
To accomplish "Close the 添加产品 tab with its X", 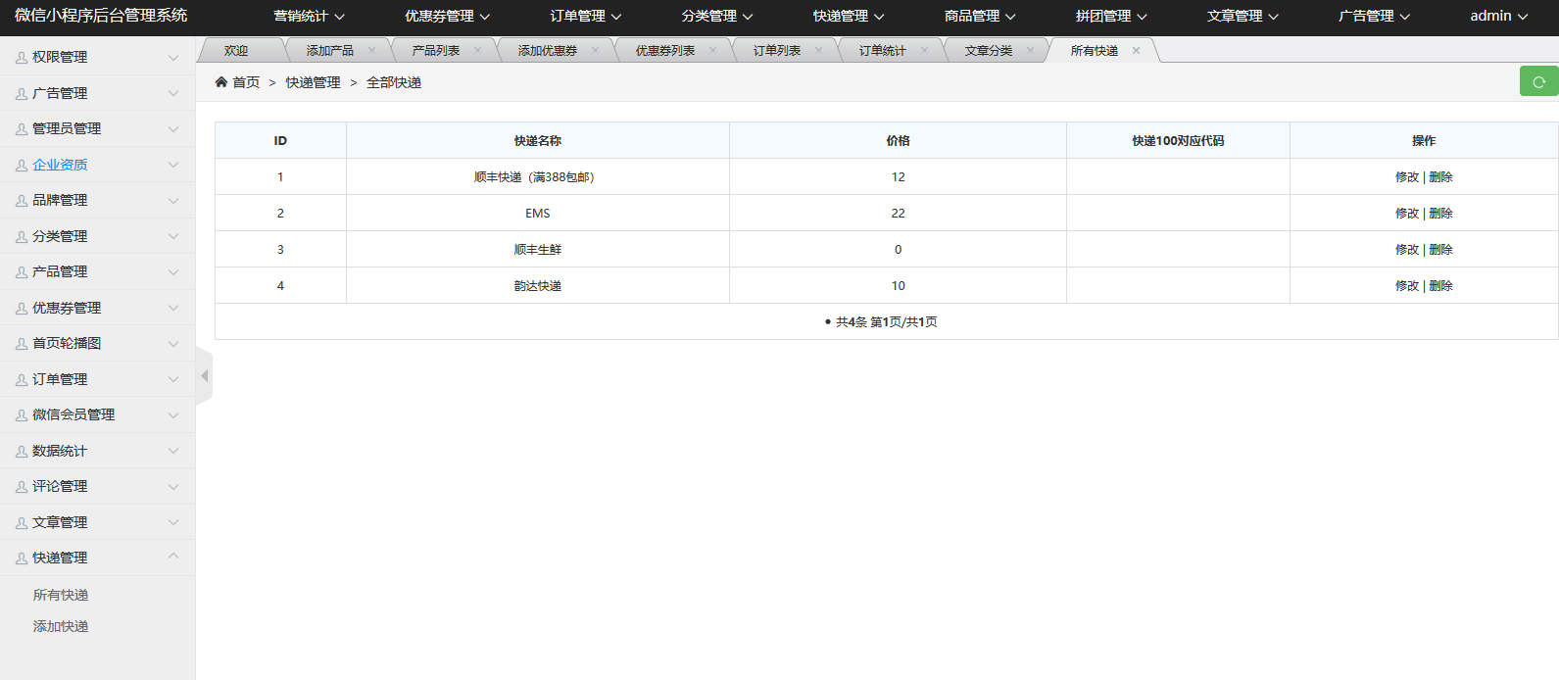I will [371, 51].
